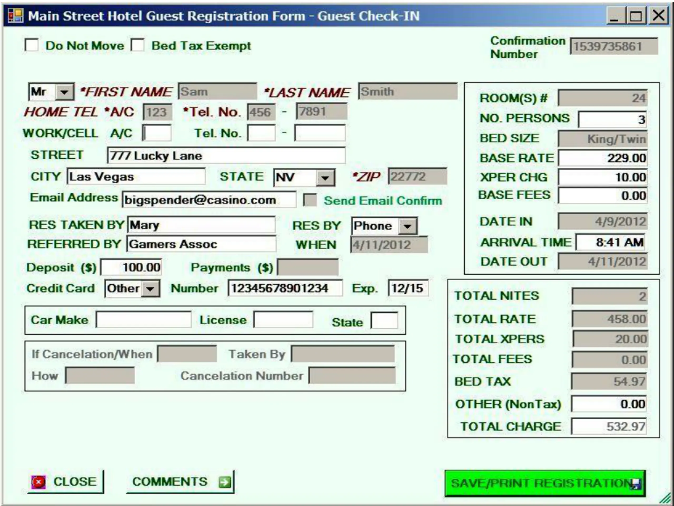Image resolution: width=674 pixels, height=506 pixels.
Task: Click the DATE OUT field
Action: coord(603,261)
